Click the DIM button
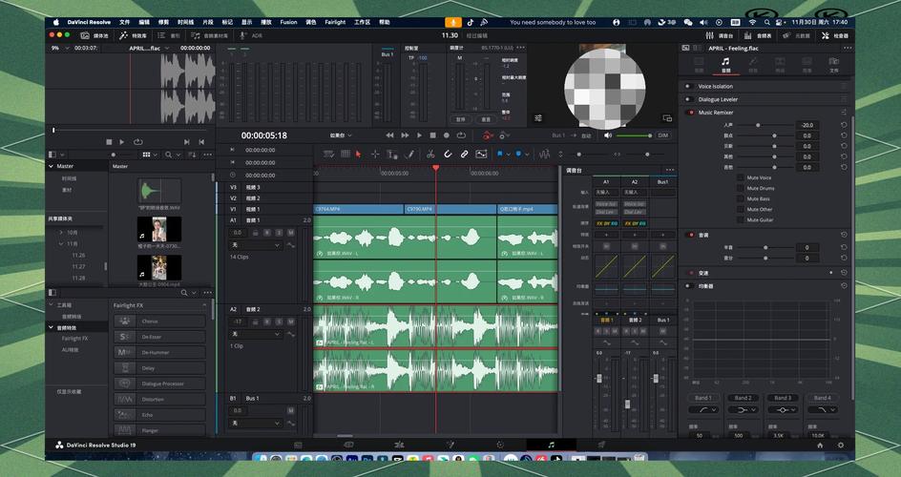 point(663,135)
